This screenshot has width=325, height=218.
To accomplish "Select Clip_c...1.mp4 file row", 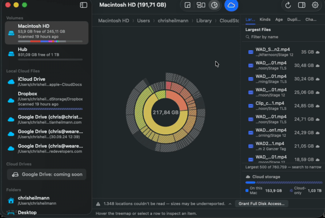I will pos(284,106).
